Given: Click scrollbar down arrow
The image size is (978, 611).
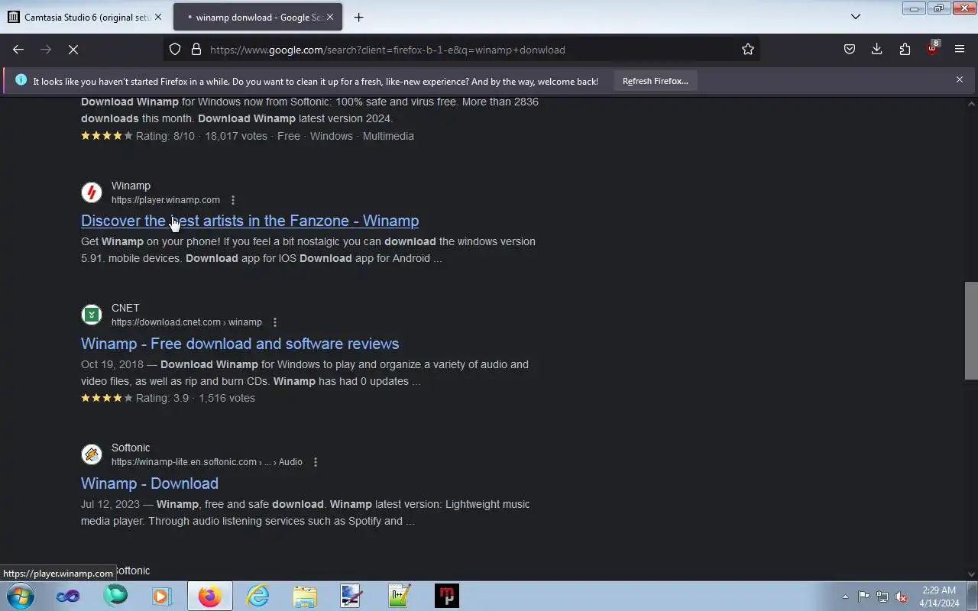Looking at the screenshot, I should (x=971, y=574).
